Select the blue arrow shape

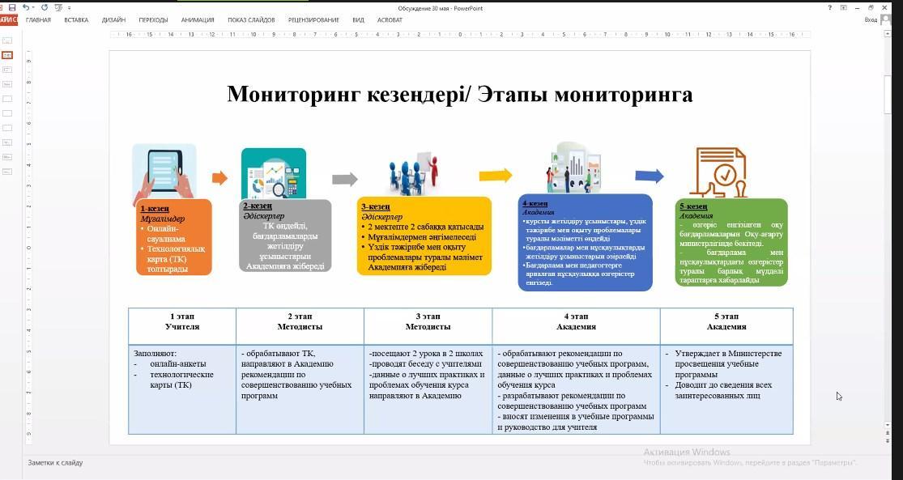(649, 176)
